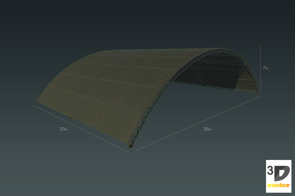
Task: Click the front corner base support foot
Action: coord(131,145)
